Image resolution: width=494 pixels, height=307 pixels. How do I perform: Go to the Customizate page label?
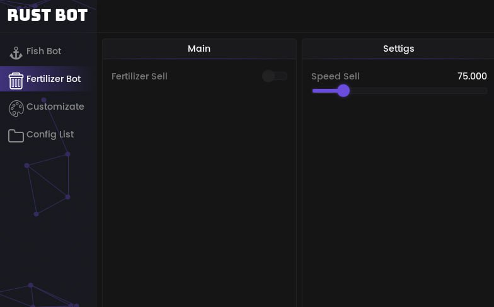point(55,107)
